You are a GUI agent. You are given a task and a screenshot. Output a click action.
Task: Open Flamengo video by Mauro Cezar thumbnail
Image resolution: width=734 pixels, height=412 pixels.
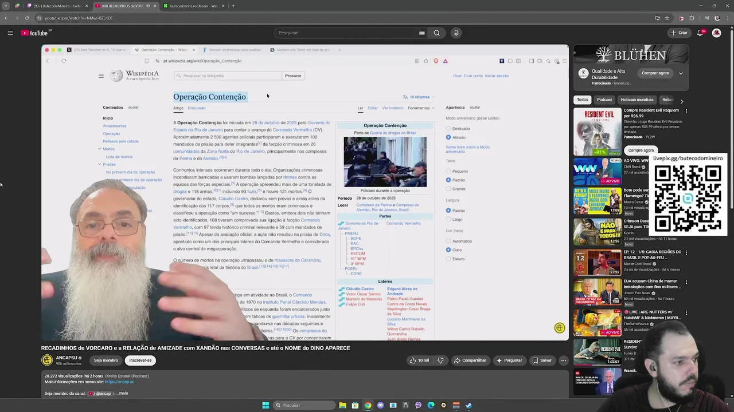tap(597, 201)
